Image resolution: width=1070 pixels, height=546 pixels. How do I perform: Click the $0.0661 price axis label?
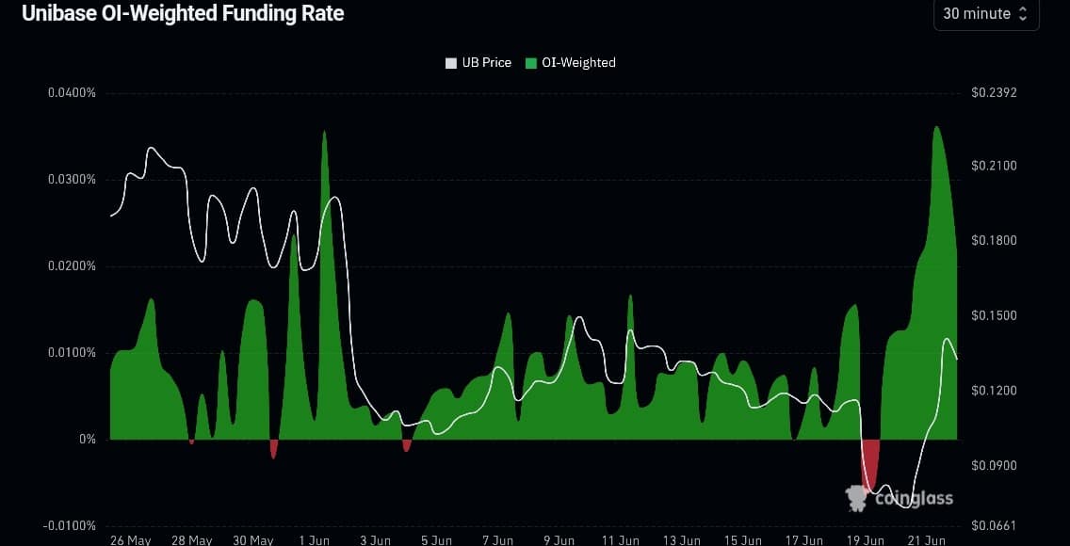pos(995,525)
